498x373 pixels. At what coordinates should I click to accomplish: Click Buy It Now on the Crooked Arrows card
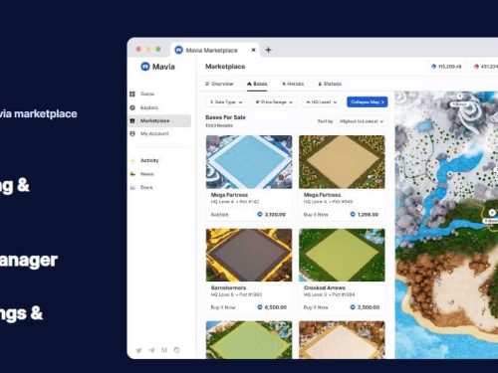coord(316,307)
